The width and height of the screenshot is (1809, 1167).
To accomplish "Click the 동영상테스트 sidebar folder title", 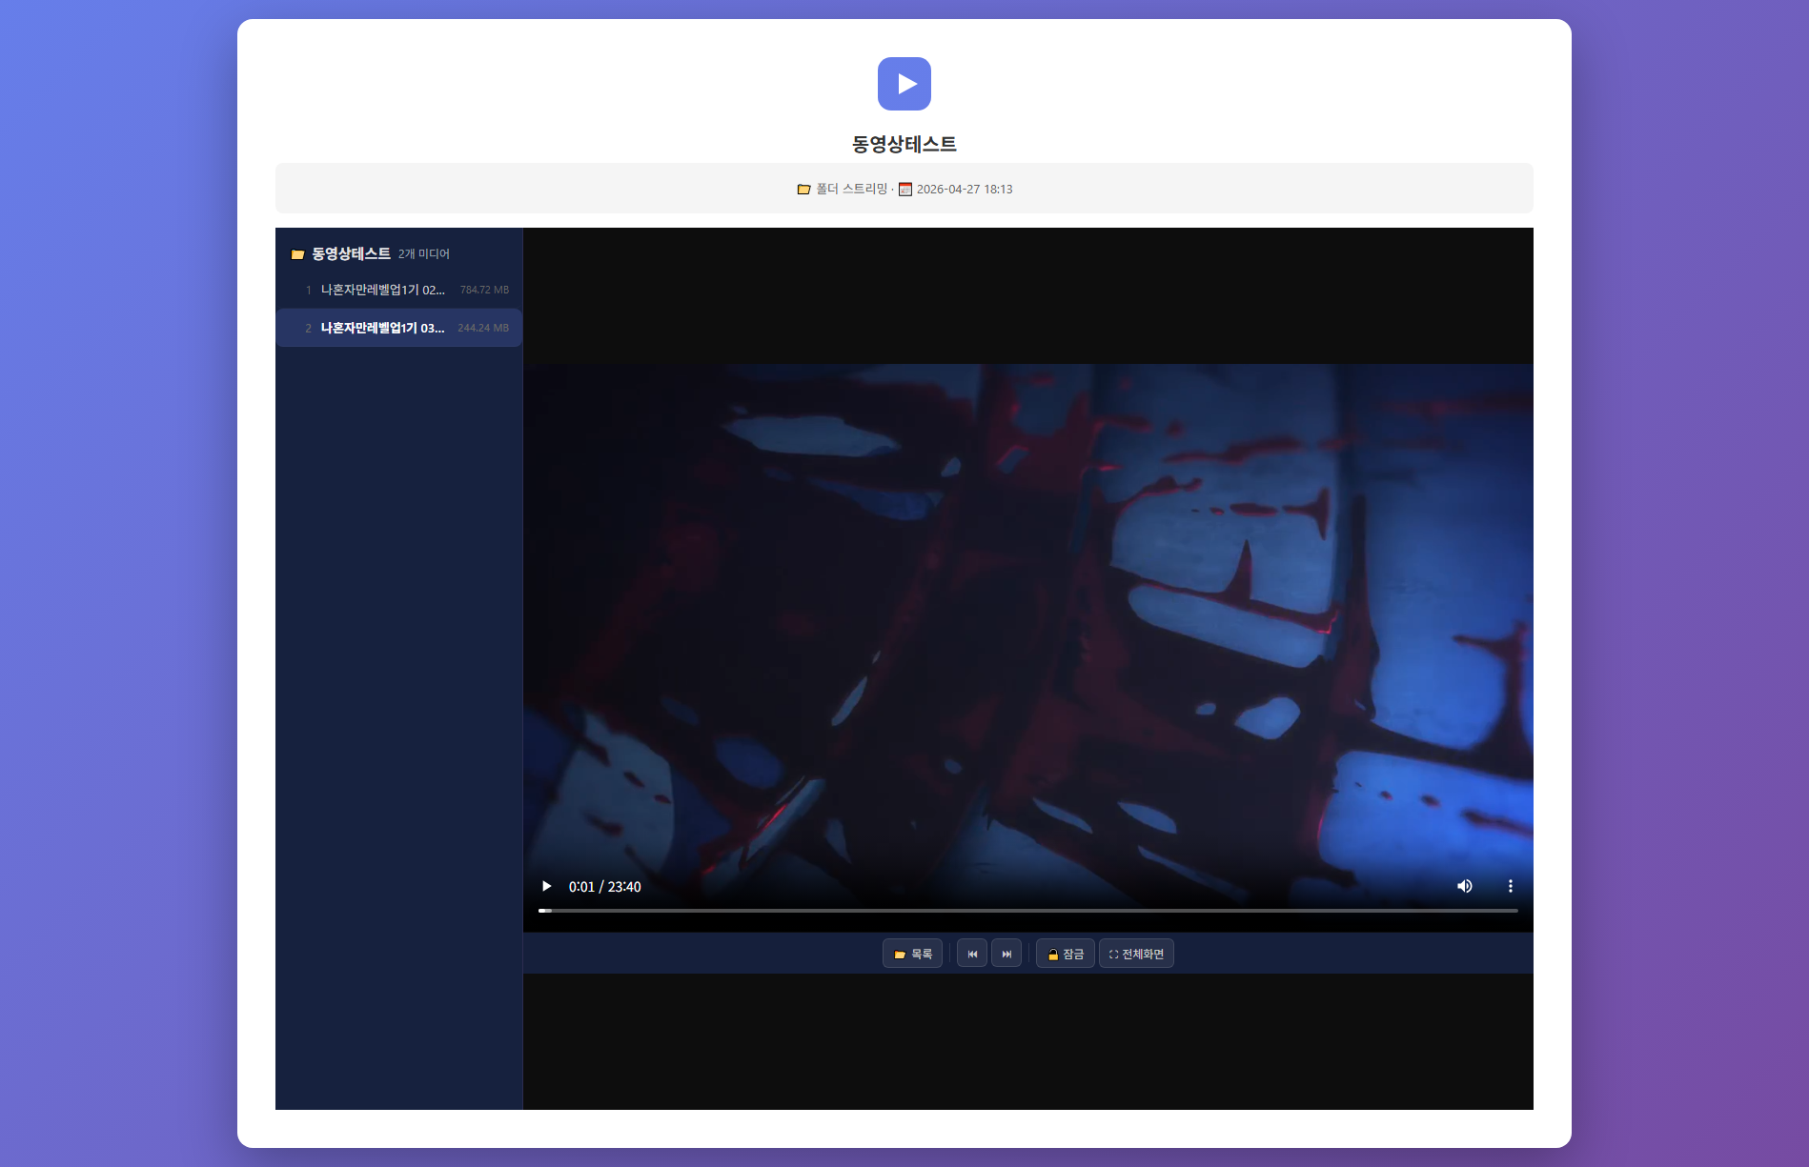I will coord(351,253).
